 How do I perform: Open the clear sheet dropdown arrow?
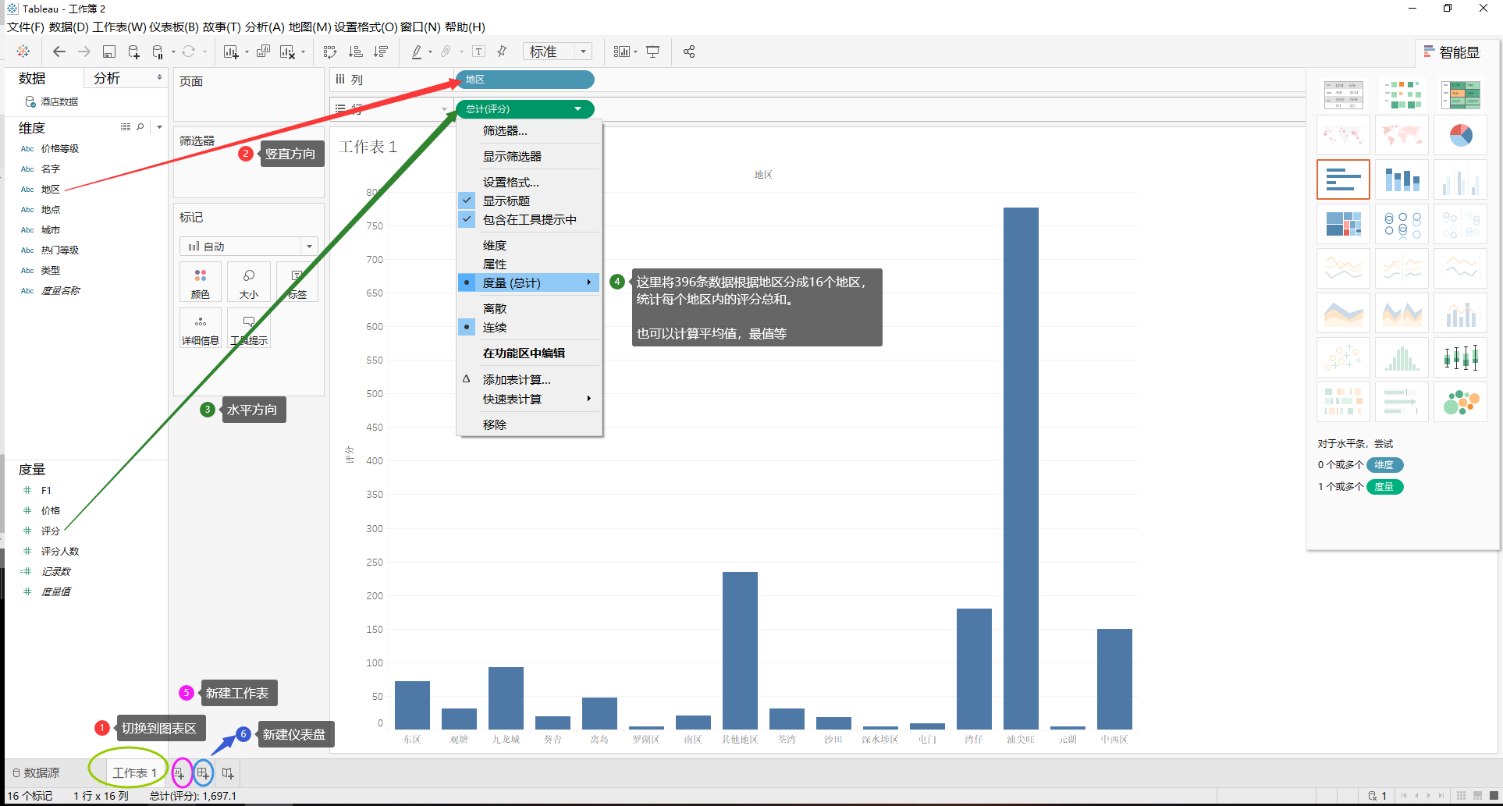tap(304, 52)
